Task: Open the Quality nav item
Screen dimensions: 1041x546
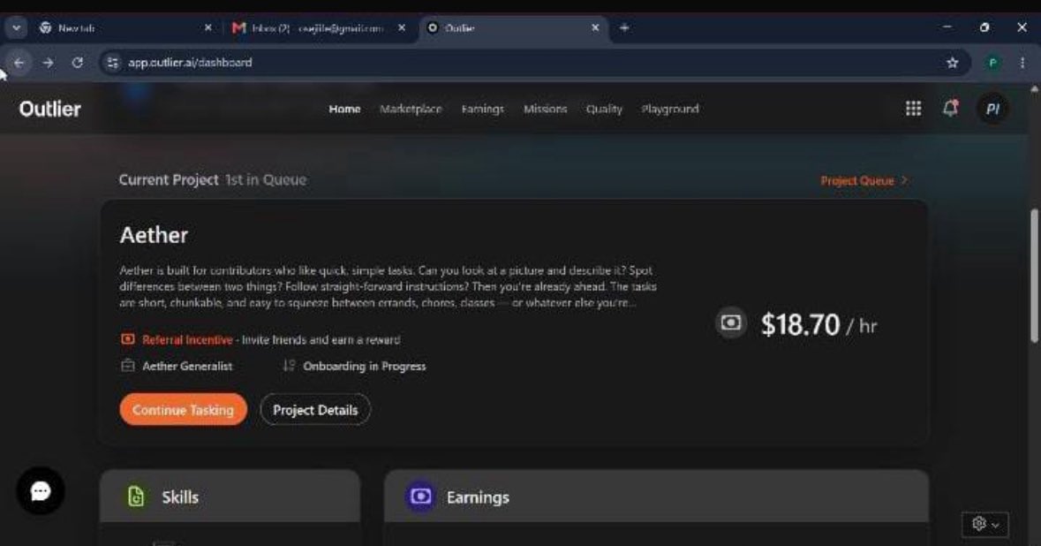Action: click(x=604, y=109)
